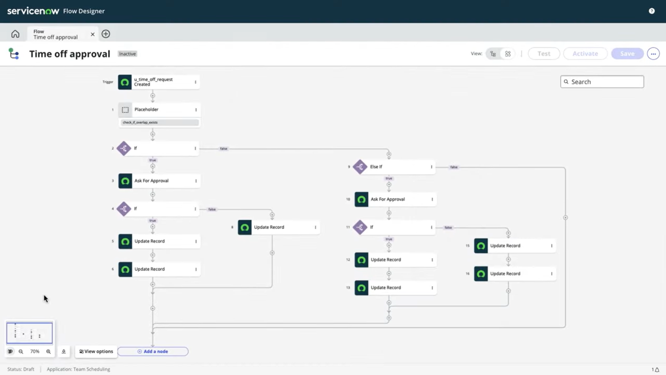666x375 pixels.
Task: Click the Add a node button
Action: click(x=153, y=352)
